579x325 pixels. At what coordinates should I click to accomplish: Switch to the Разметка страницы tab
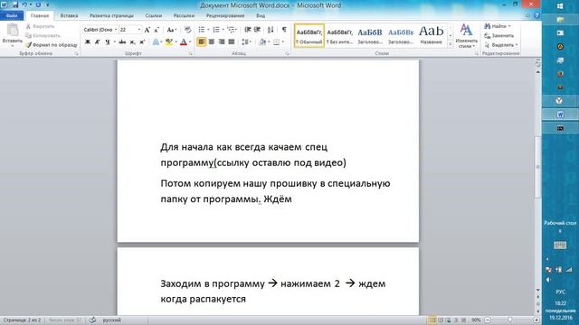(x=111, y=16)
